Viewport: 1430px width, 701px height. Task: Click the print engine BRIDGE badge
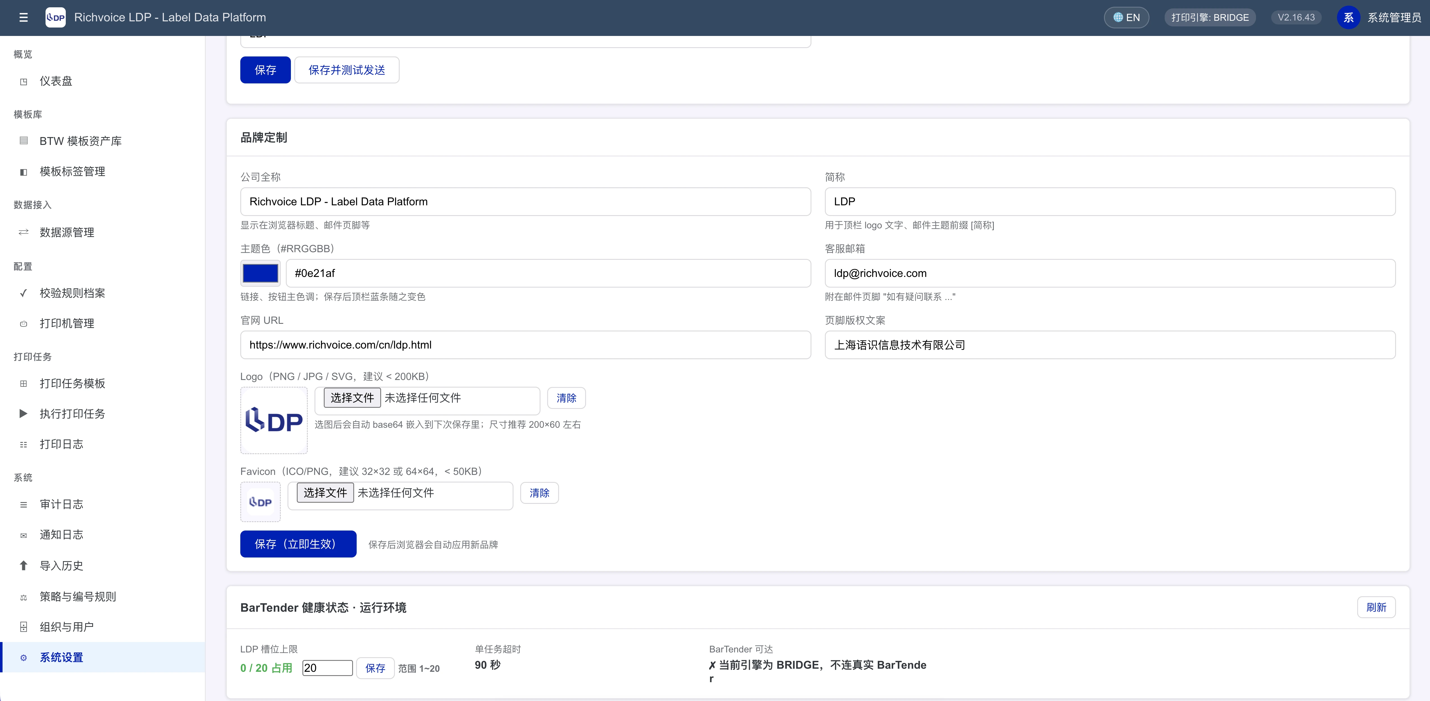[1210, 18]
